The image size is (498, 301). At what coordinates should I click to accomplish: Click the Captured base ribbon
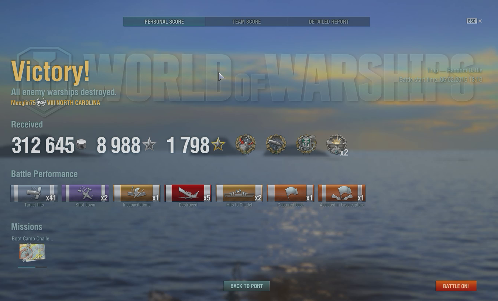(291, 194)
